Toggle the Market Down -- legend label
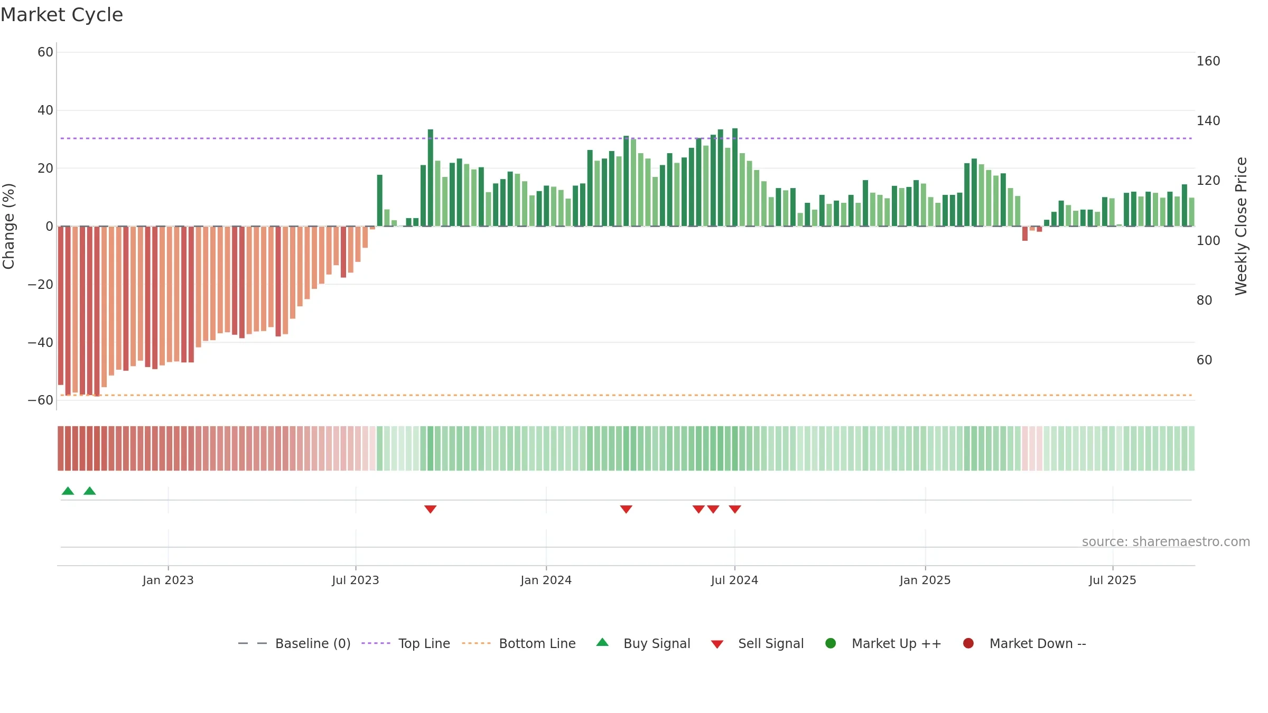Viewport: 1268px width, 713px height. click(x=1038, y=643)
